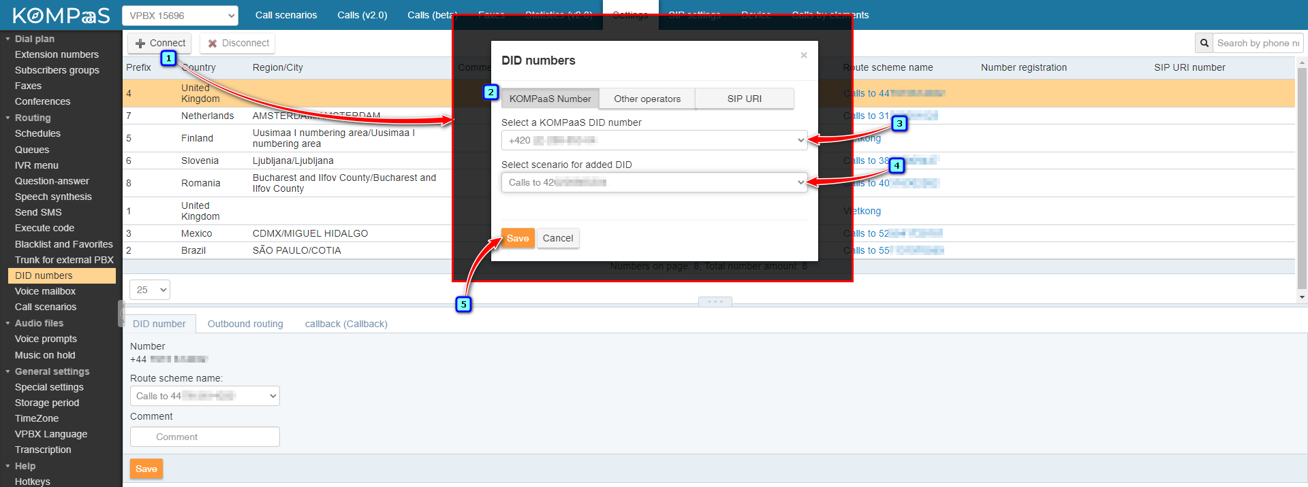Open Execute code in sidebar
1308x487 pixels.
pyautogui.click(x=44, y=228)
